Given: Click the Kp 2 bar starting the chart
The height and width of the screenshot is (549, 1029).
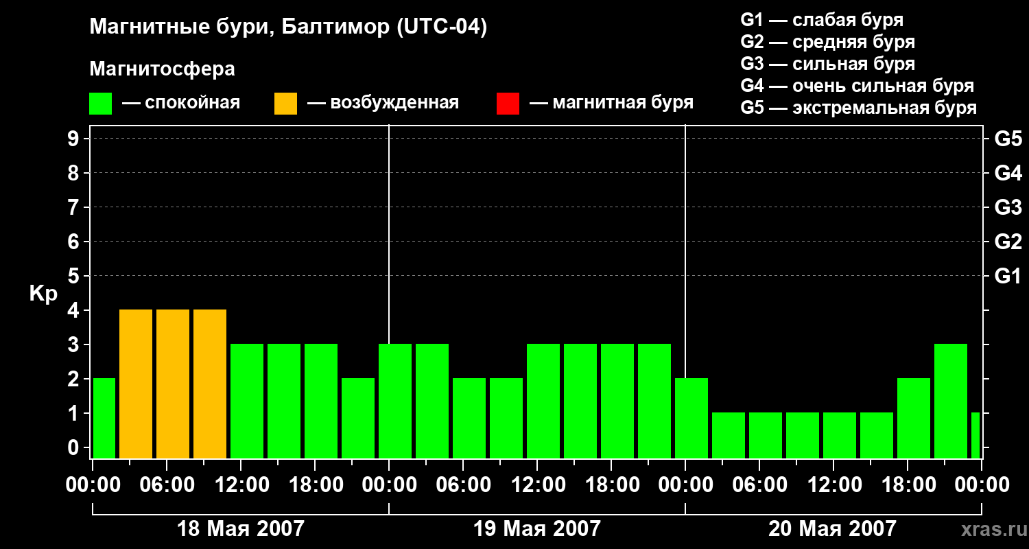Looking at the screenshot, I should click(104, 419).
